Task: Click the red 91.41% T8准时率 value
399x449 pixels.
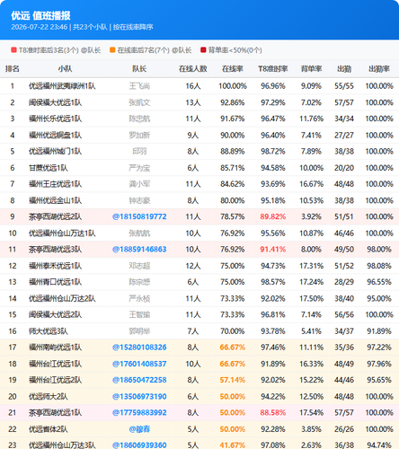Action: (273, 250)
